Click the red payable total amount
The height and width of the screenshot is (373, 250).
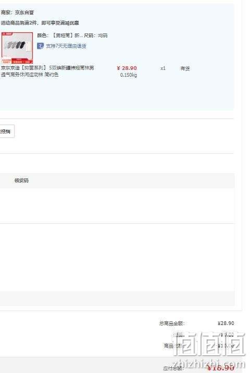pyautogui.click(x=220, y=368)
